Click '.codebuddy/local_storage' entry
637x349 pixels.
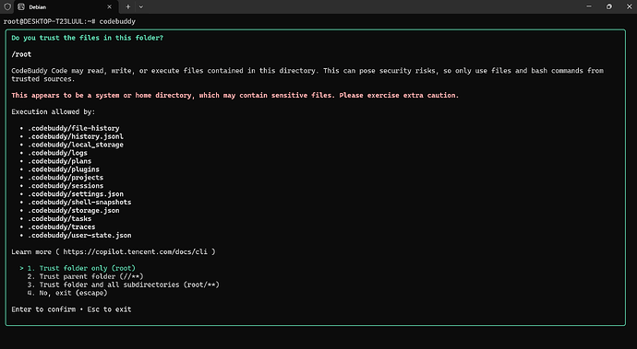point(76,145)
